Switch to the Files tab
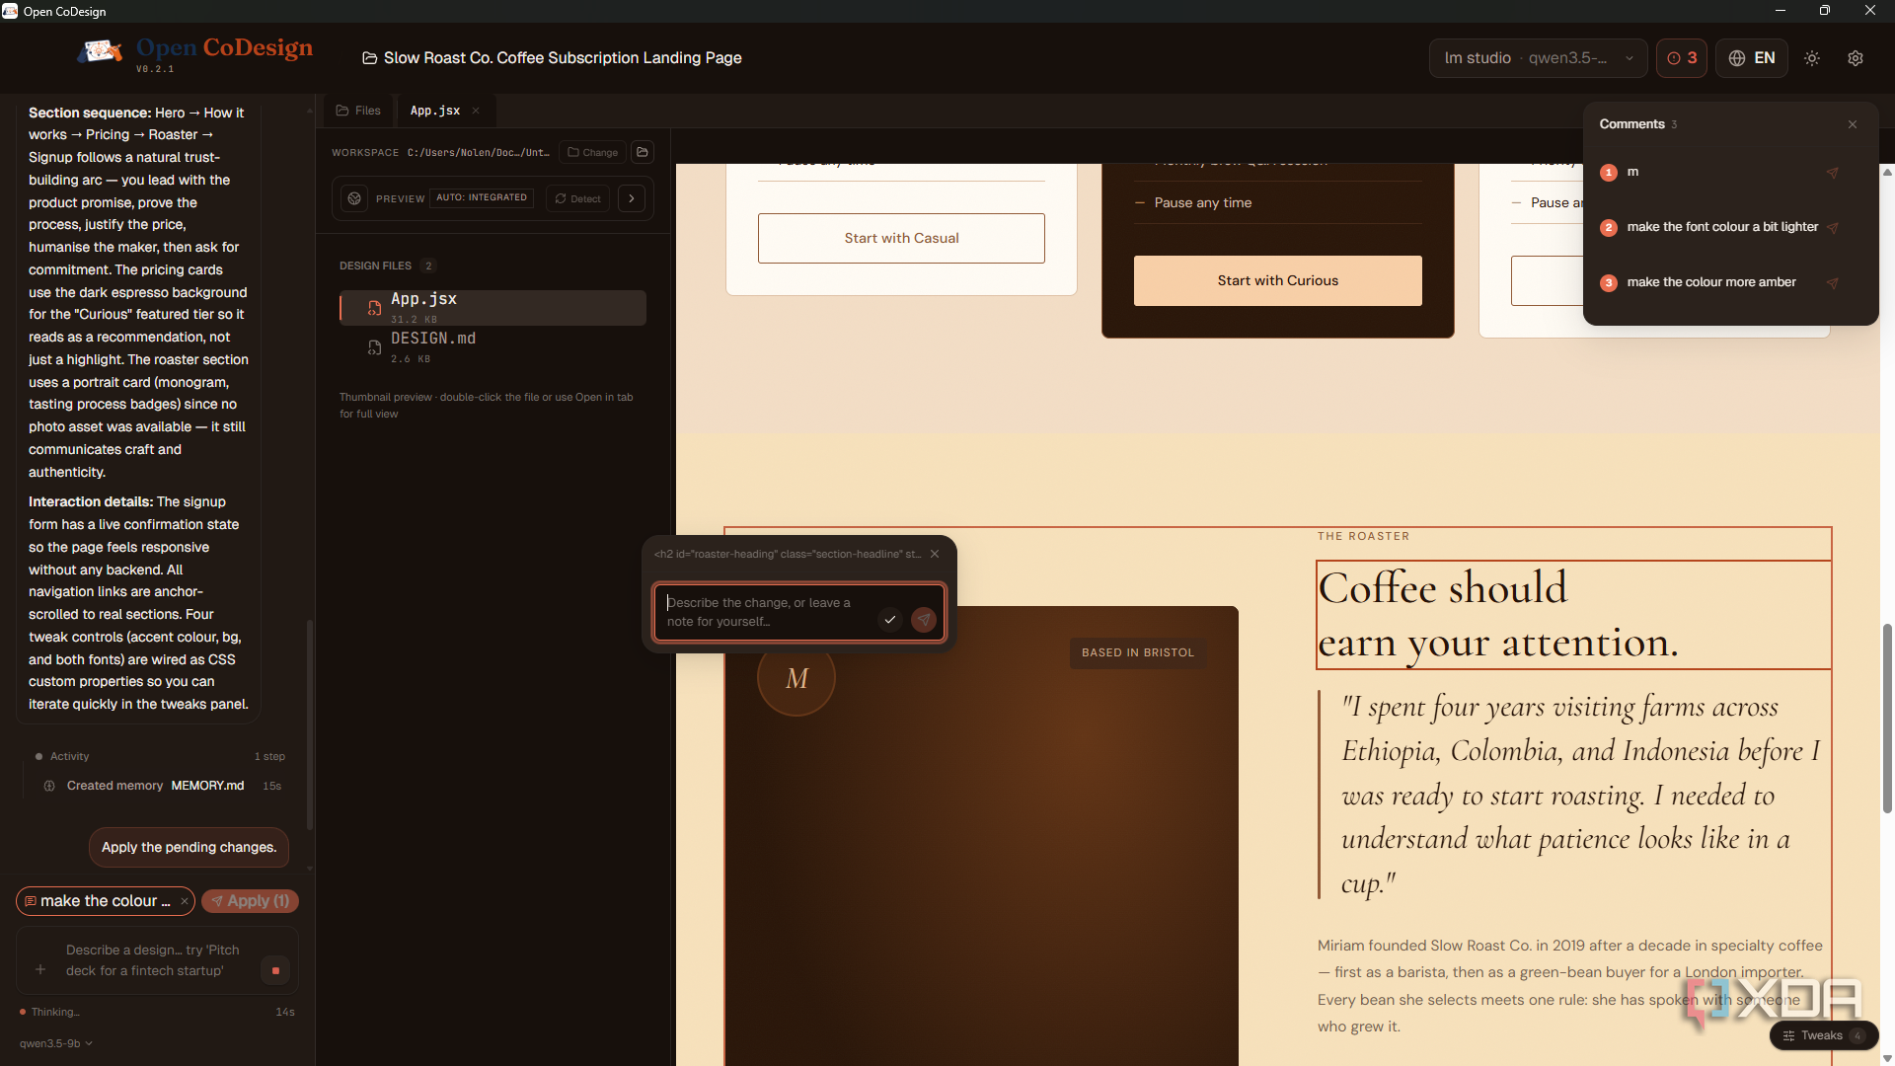Screen dimensions: 1895x1066 tap(358, 111)
